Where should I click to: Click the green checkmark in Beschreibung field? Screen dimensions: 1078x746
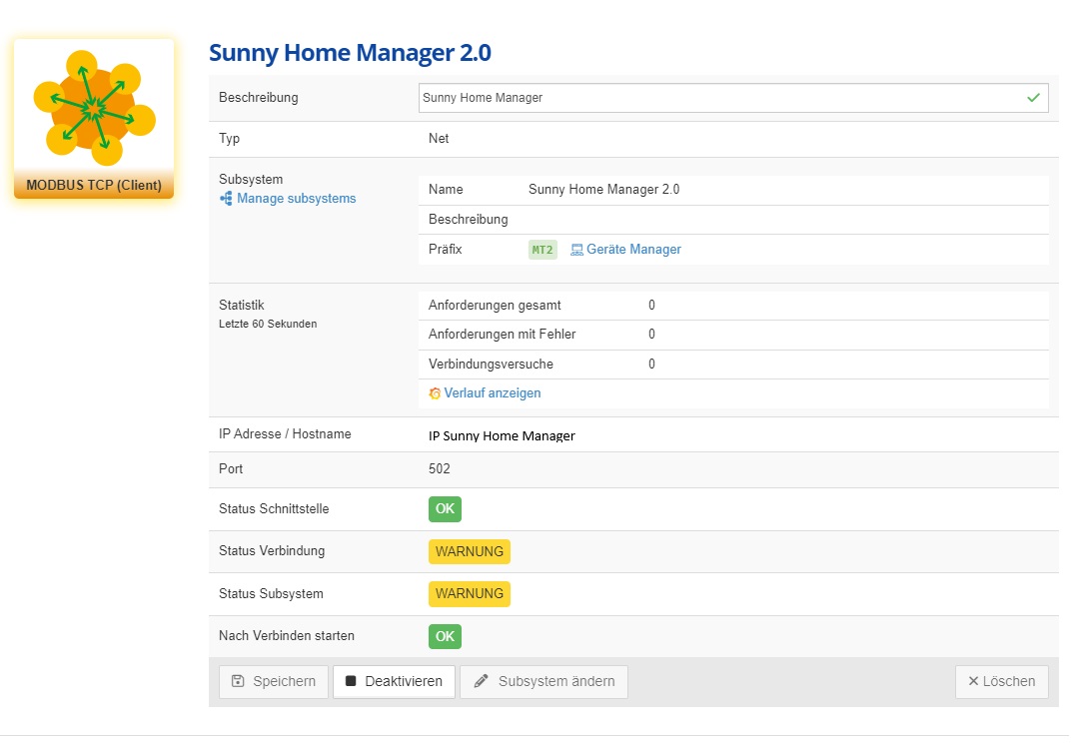tap(1033, 98)
